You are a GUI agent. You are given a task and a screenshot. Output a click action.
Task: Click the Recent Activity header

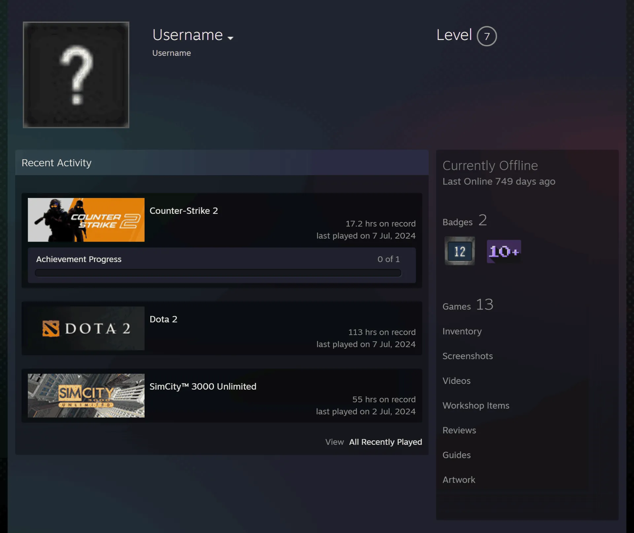(222, 163)
